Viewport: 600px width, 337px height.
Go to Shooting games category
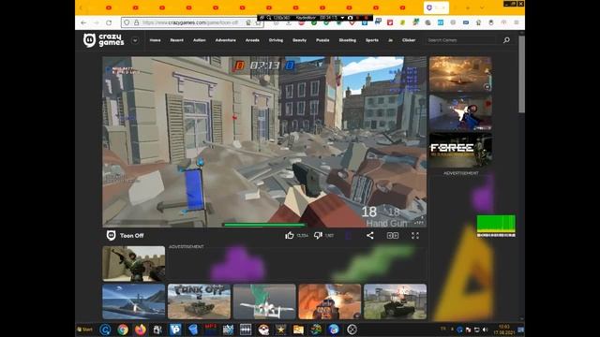click(x=348, y=40)
